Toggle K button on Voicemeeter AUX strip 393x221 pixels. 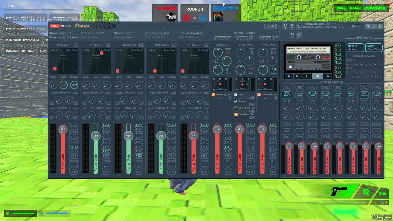pyautogui.click(x=250, y=161)
